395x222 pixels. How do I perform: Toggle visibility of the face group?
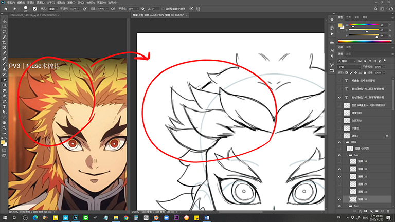click(x=339, y=206)
